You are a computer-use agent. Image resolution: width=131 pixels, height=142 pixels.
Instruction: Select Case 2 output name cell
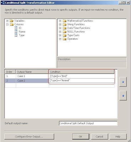point(32,81)
